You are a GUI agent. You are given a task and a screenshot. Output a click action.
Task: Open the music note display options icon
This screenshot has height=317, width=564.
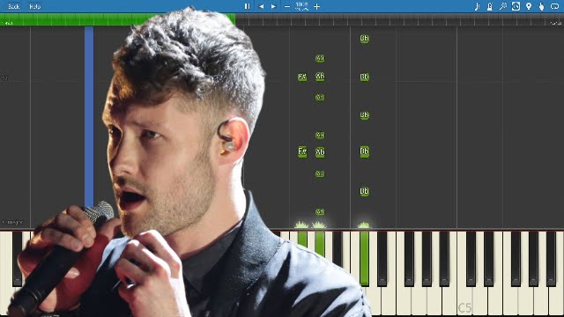pyautogui.click(x=477, y=6)
